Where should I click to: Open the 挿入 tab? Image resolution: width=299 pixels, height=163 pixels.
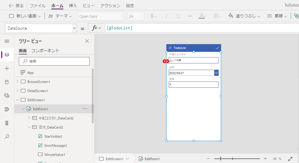[73, 6]
